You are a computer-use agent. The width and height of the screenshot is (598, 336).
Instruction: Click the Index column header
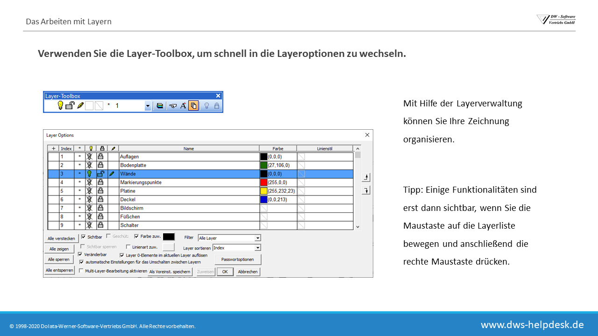66,148
